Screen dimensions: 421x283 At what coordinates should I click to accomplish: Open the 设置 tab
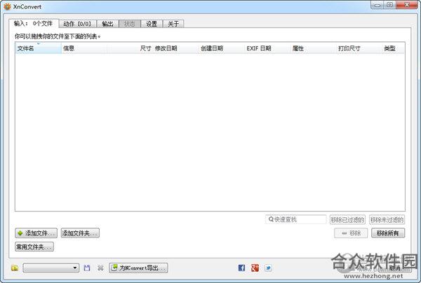click(152, 24)
